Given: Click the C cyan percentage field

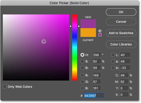Looking at the screenshot, I should 124,75.
